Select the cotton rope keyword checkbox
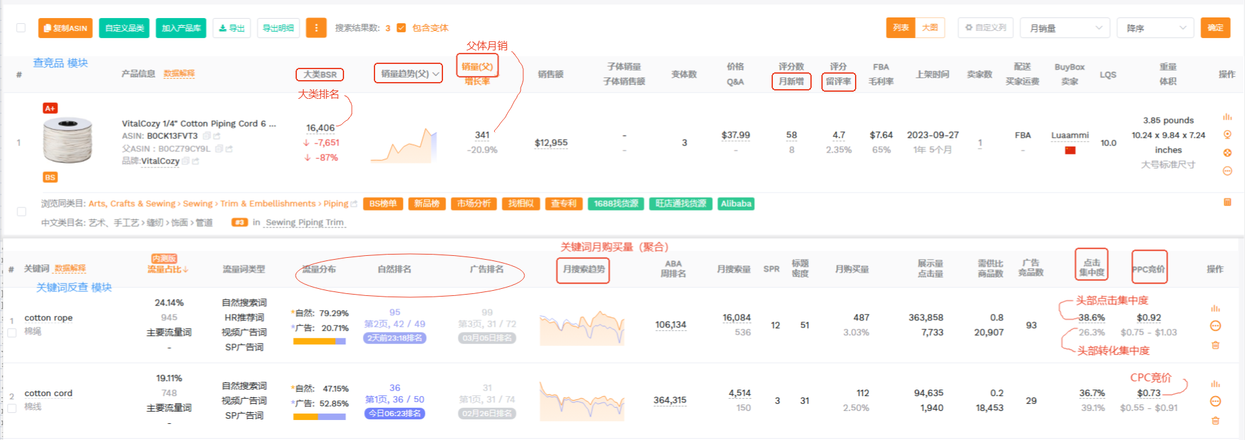Viewport: 1245px width, 440px height. coord(12,333)
